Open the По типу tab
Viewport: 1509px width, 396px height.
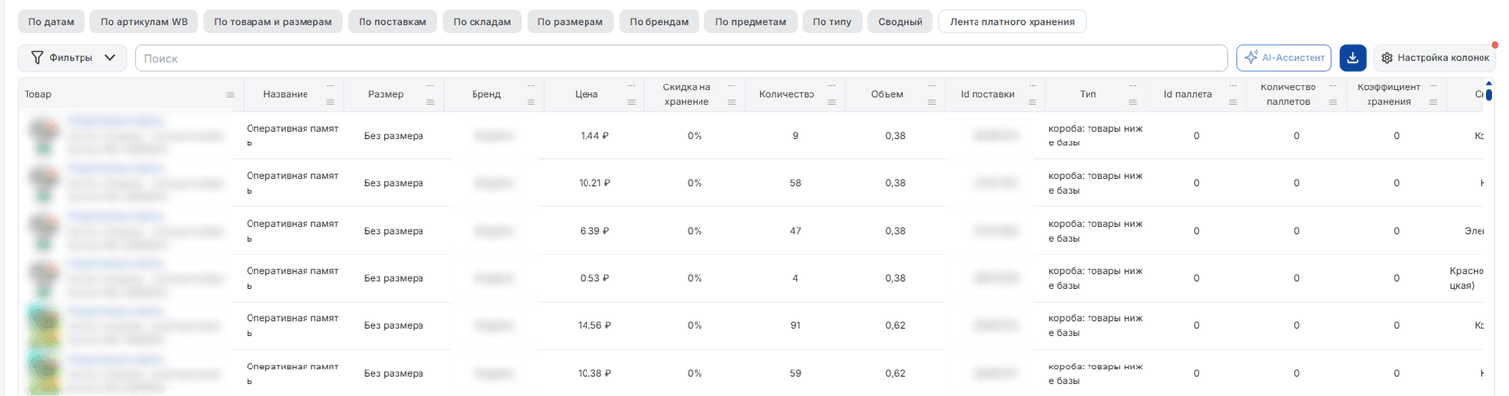831,22
